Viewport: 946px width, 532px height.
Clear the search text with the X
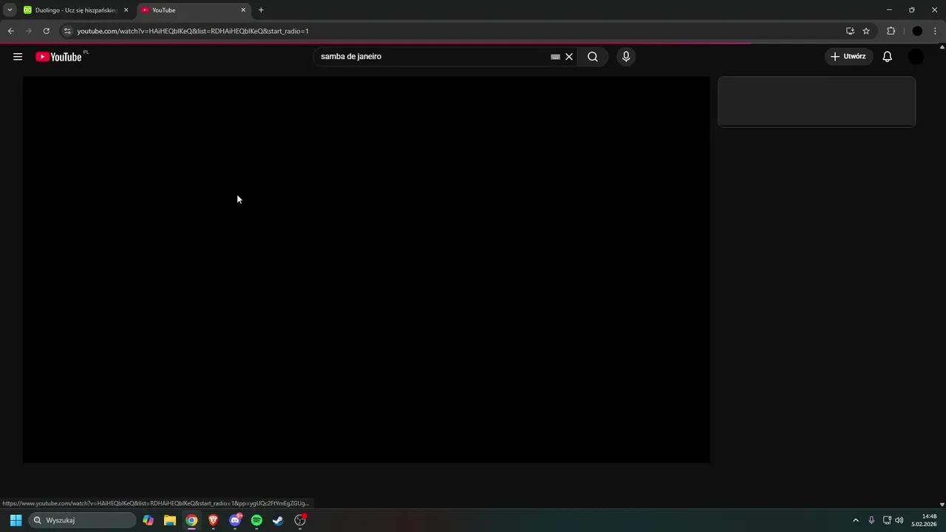click(x=569, y=57)
